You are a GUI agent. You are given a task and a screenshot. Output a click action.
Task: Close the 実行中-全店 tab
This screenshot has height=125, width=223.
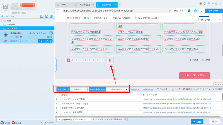pyautogui.click(x=93, y=5)
